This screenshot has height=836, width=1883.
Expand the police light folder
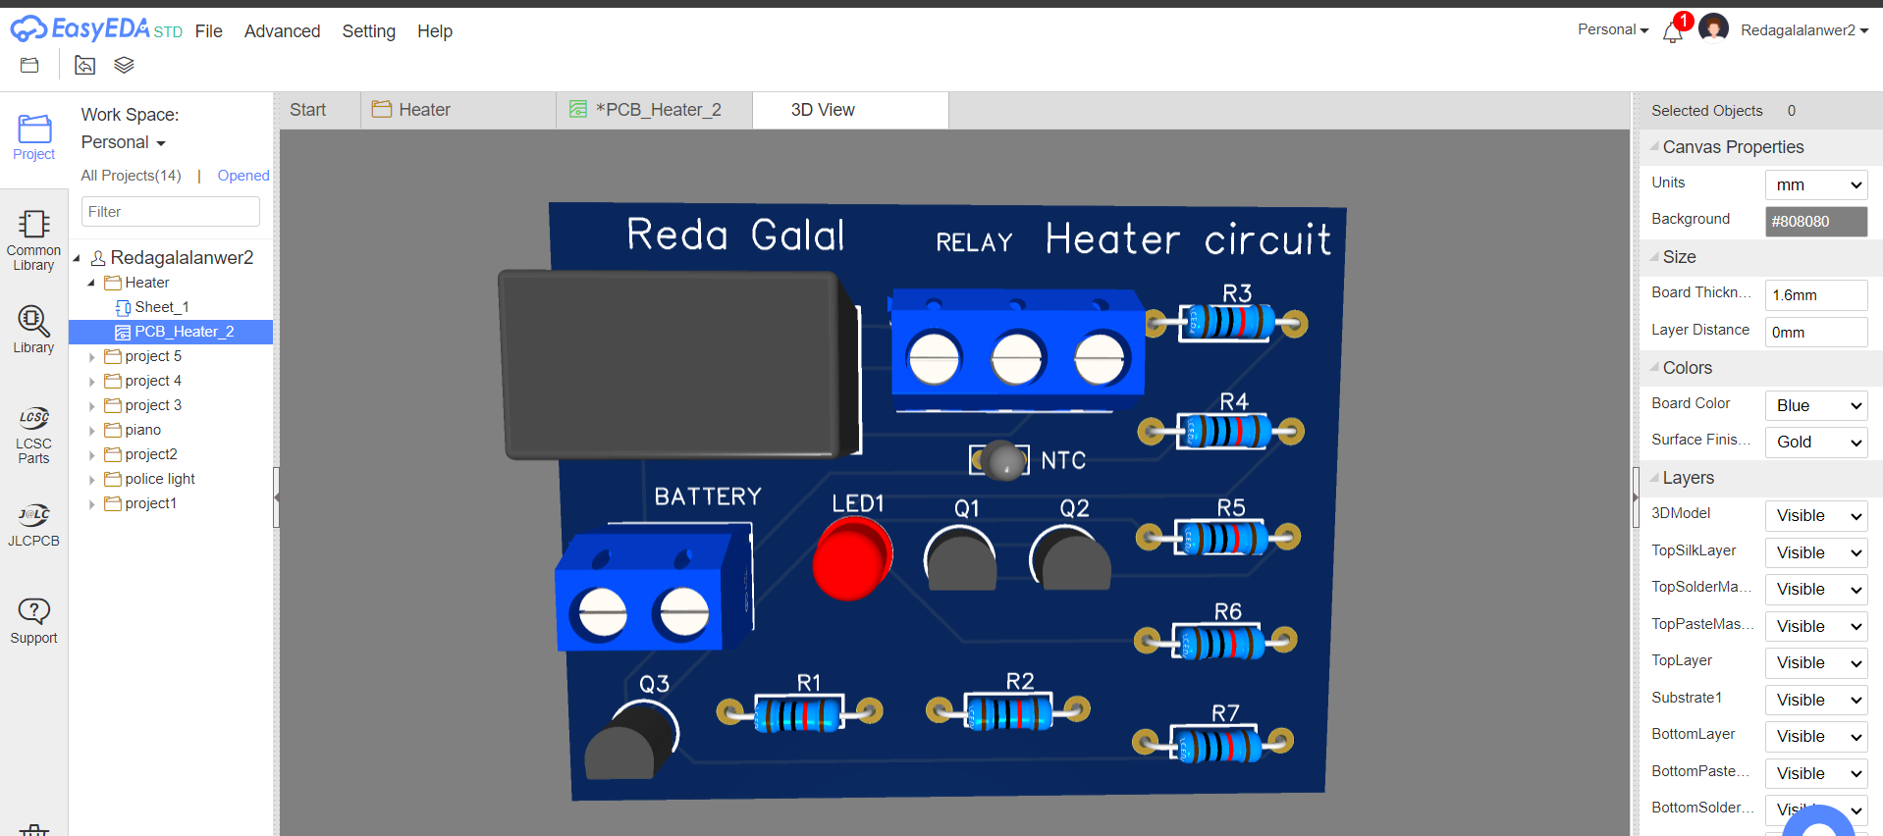(92, 480)
